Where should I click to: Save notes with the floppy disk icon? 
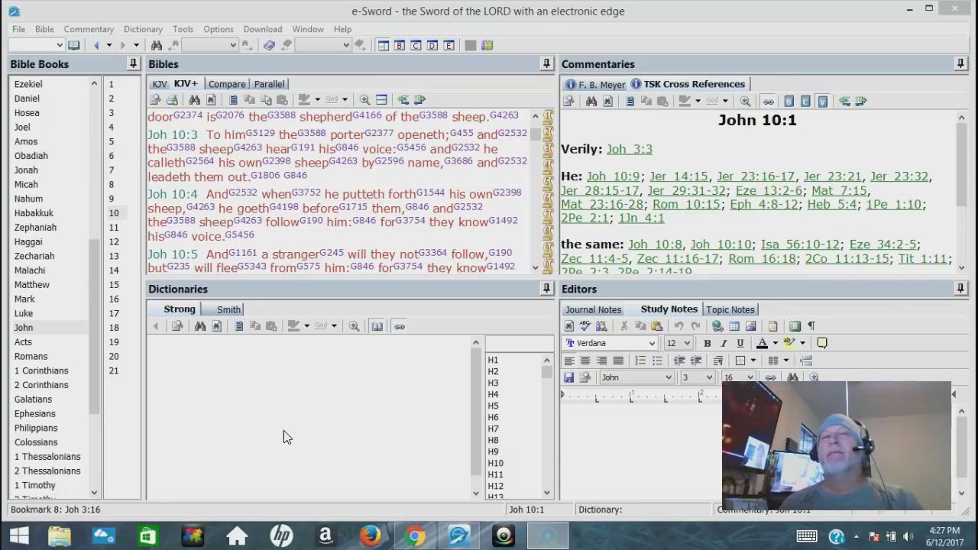click(x=568, y=377)
